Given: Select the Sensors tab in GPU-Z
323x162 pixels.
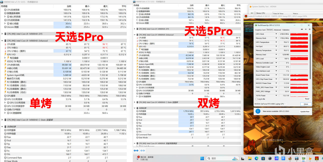Looking at the screenshot, I should pyautogui.click(x=270, y=30).
